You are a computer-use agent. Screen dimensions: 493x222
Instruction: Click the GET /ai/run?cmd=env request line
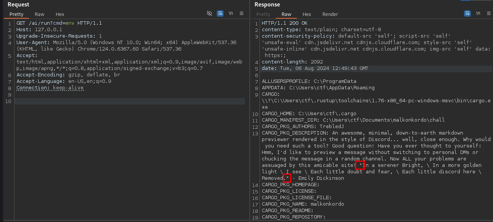pyautogui.click(x=59, y=23)
